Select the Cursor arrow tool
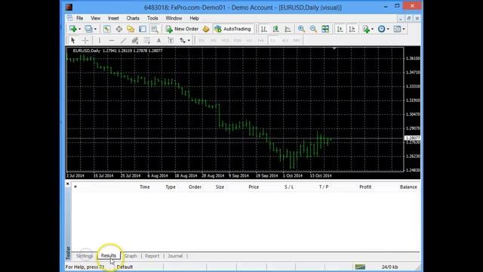 [73, 40]
